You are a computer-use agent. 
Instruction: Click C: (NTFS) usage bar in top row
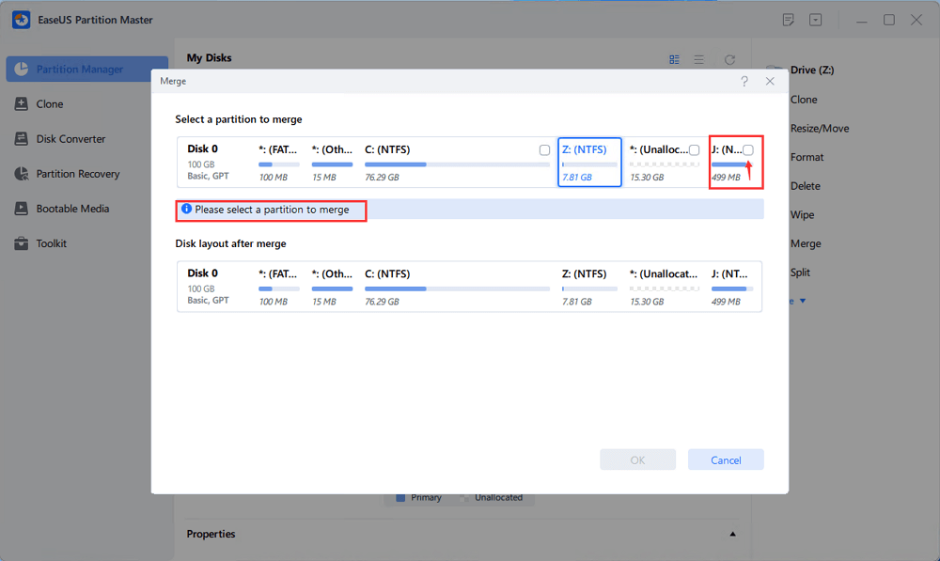pyautogui.click(x=457, y=164)
